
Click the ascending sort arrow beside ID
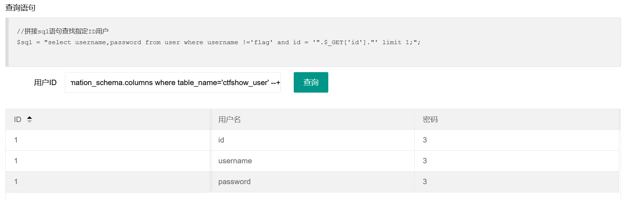tap(30, 117)
